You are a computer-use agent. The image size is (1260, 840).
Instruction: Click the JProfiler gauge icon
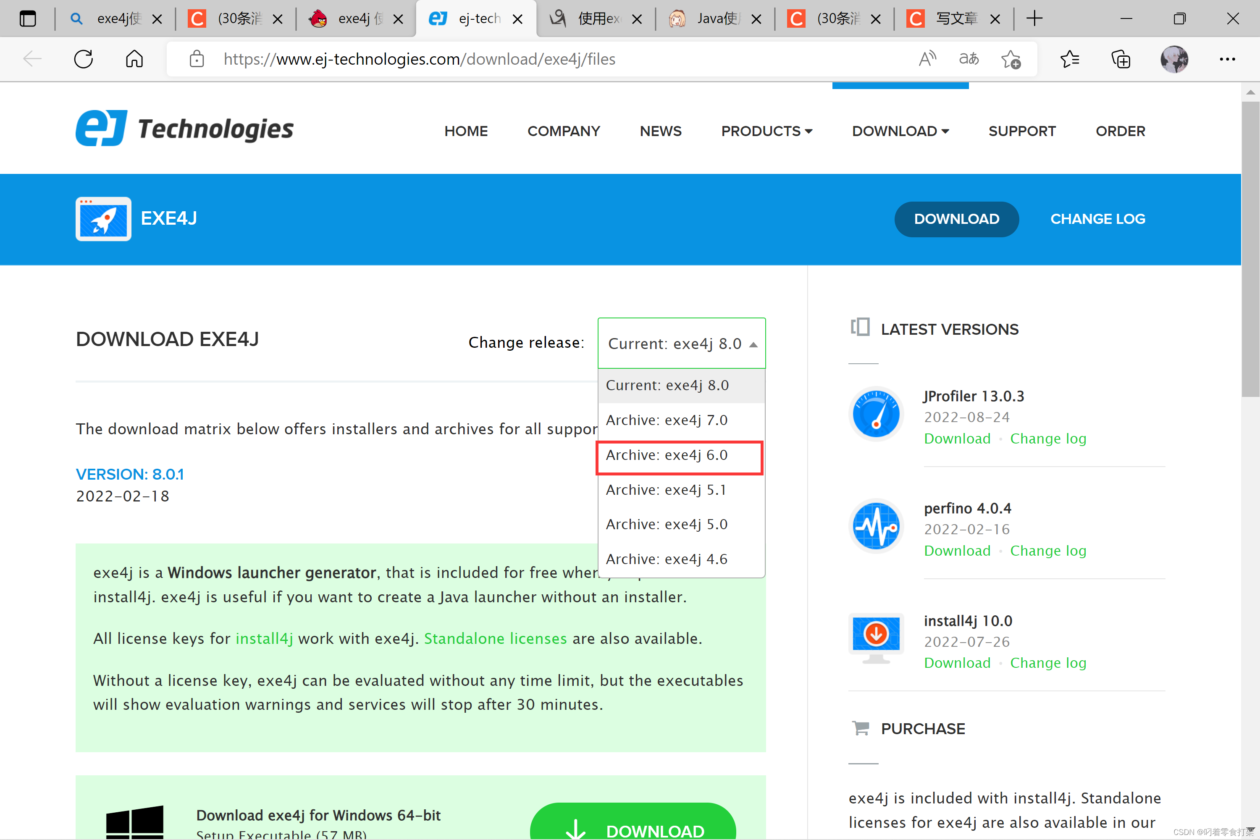tap(877, 414)
